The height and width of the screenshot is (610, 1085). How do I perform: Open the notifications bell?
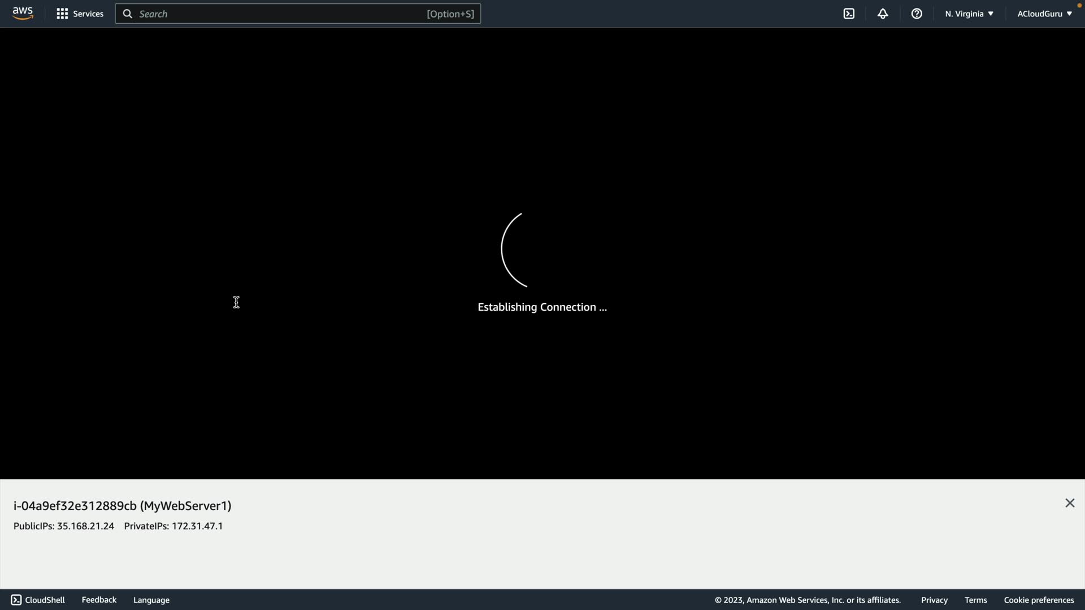click(883, 14)
